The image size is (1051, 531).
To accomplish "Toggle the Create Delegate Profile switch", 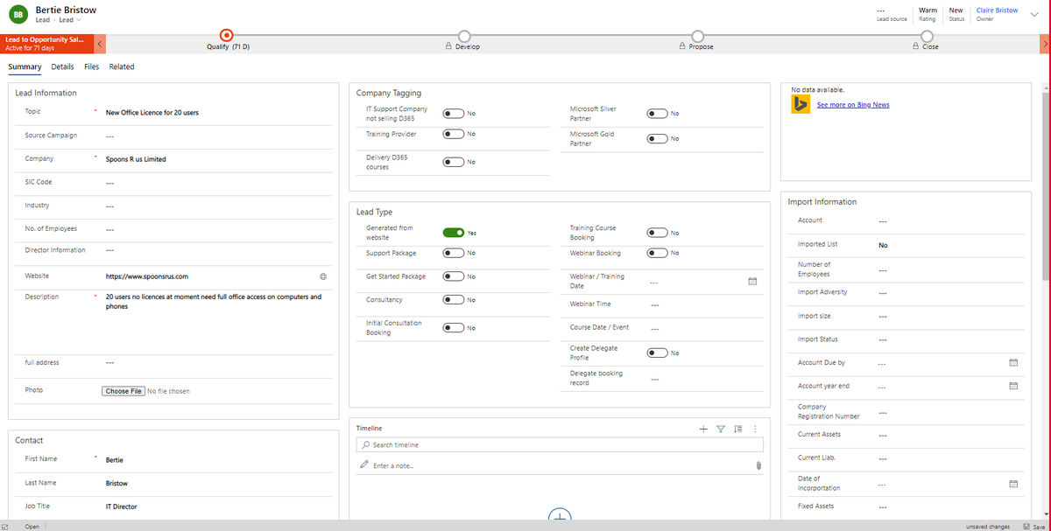I will [x=657, y=353].
